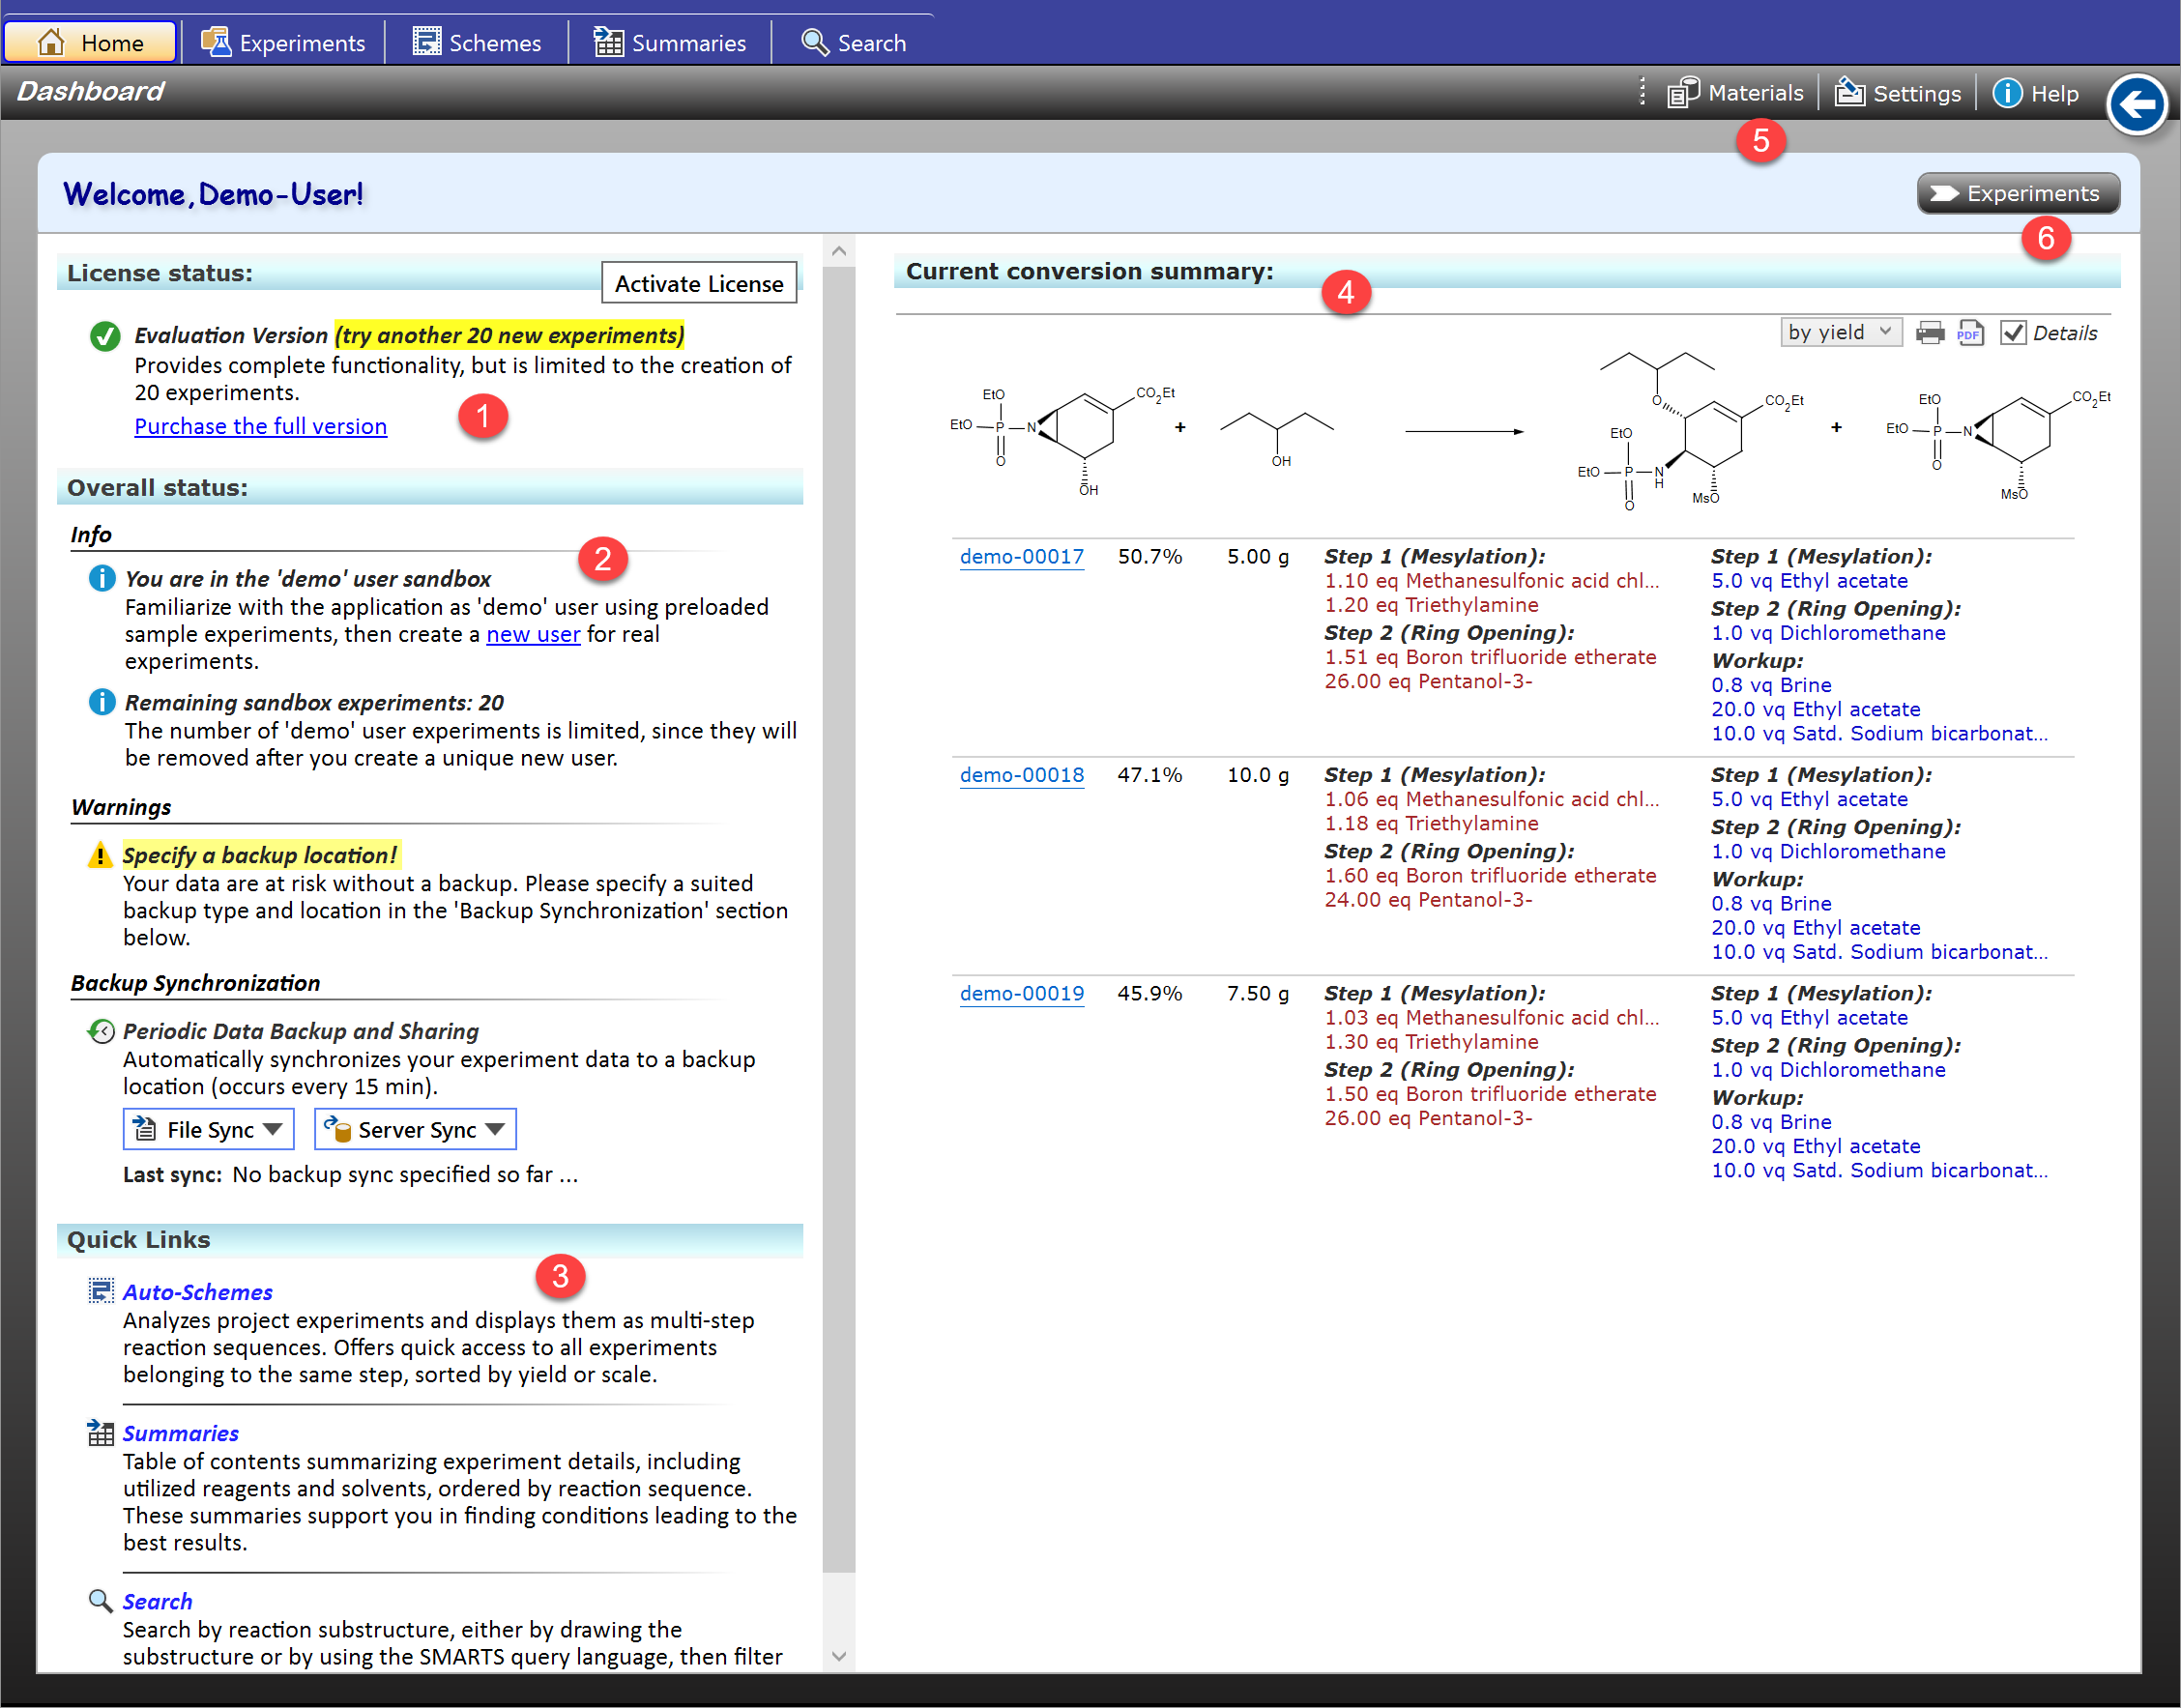
Task: Switch to the Summaries tab
Action: pyautogui.click(x=670, y=43)
